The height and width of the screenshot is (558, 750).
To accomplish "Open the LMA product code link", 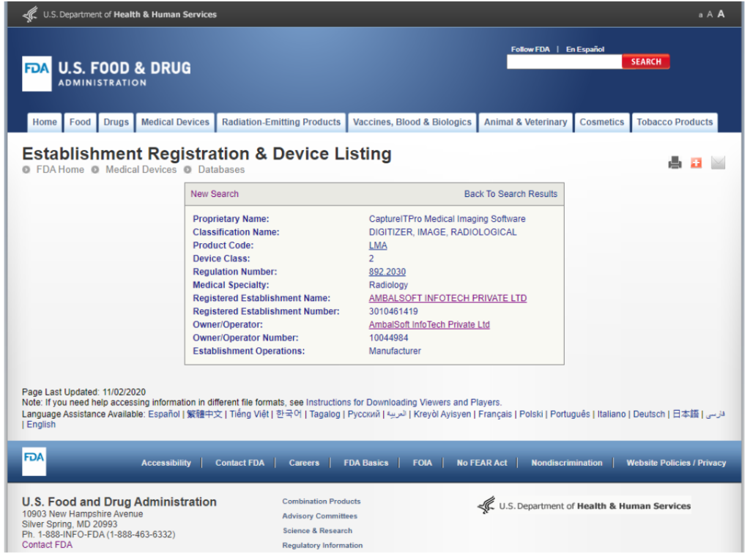I will 378,245.
